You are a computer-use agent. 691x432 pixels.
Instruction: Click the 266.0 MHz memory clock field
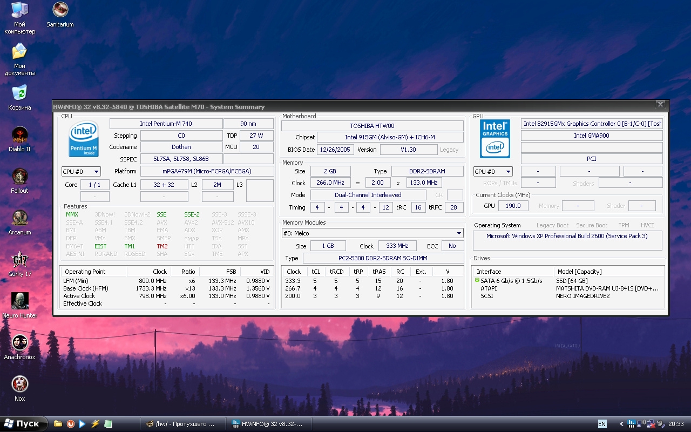pyautogui.click(x=330, y=183)
